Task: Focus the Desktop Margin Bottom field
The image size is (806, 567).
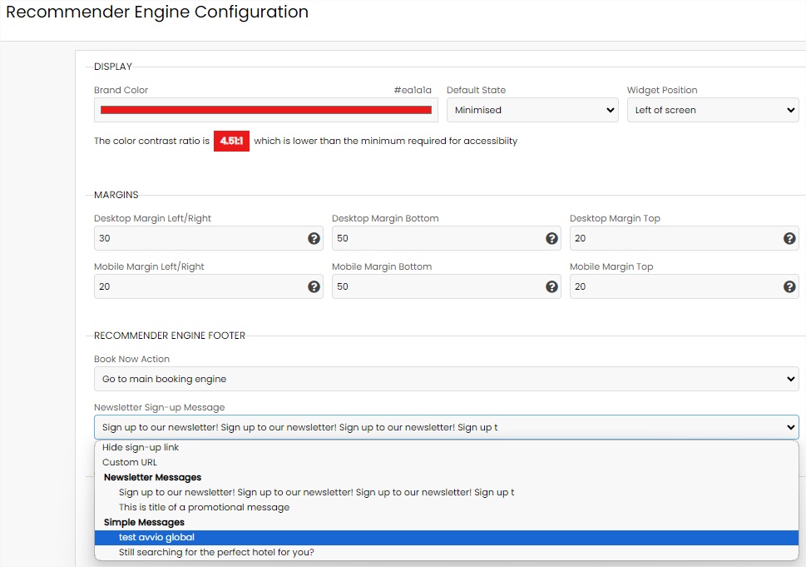Action: point(446,238)
